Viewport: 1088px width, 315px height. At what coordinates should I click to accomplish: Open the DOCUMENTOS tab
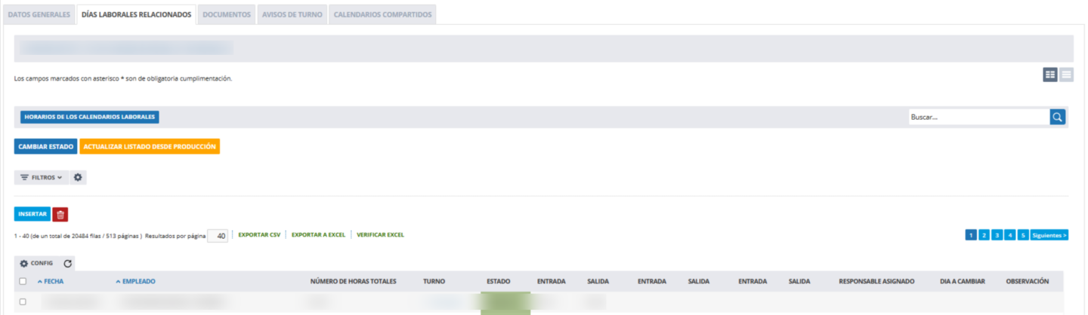coord(227,14)
